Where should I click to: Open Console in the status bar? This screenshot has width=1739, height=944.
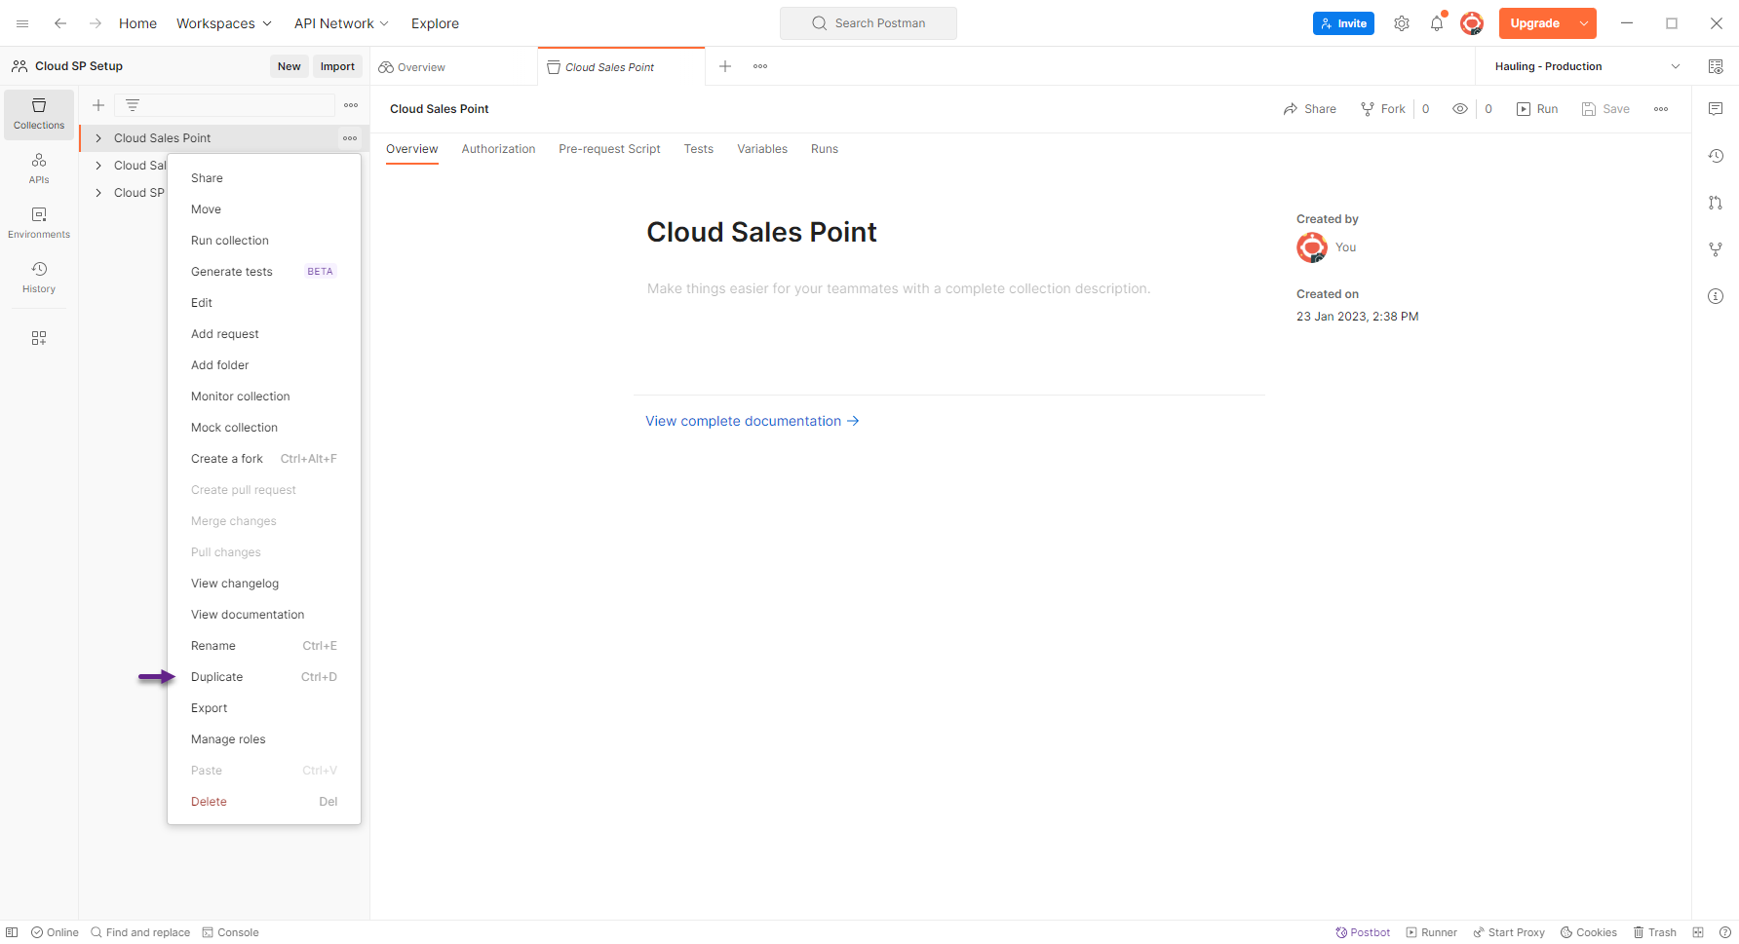230,932
